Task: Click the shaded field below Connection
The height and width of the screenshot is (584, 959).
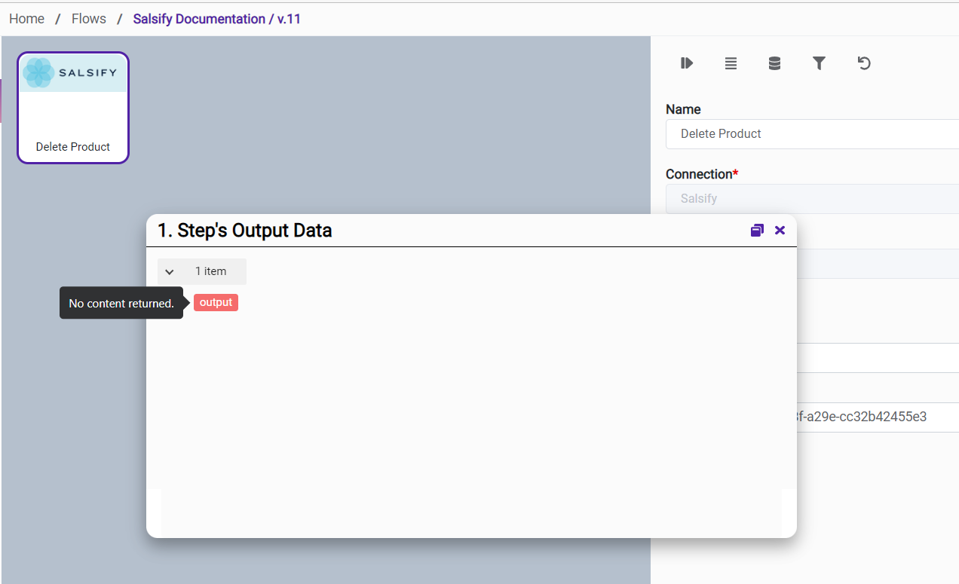Action: (x=875, y=264)
